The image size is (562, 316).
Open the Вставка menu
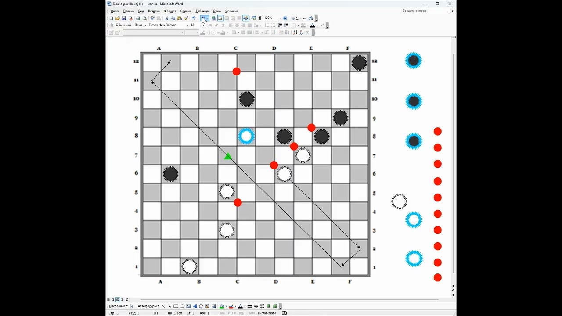(154, 11)
